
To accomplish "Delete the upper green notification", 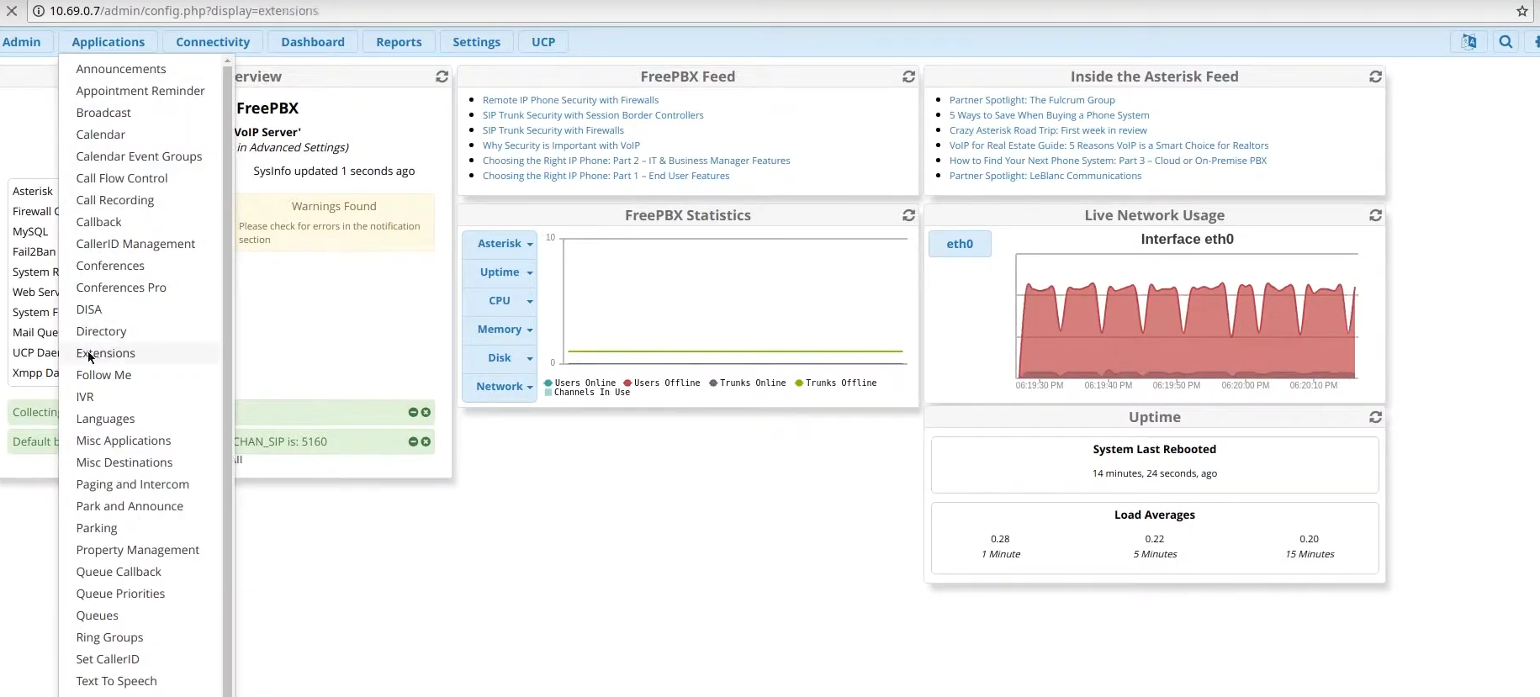I will pyautogui.click(x=426, y=412).
